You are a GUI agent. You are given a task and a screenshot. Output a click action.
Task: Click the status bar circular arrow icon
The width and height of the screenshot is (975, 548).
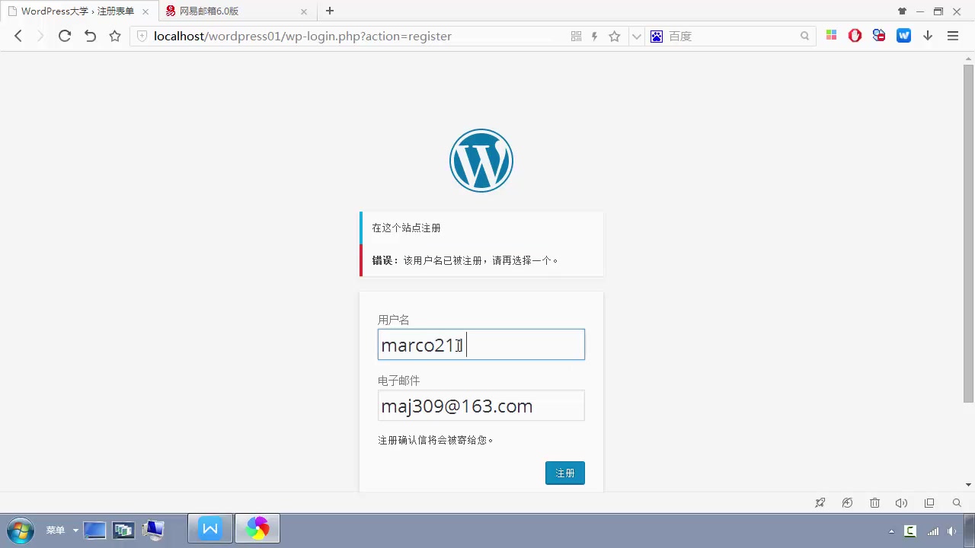click(847, 502)
